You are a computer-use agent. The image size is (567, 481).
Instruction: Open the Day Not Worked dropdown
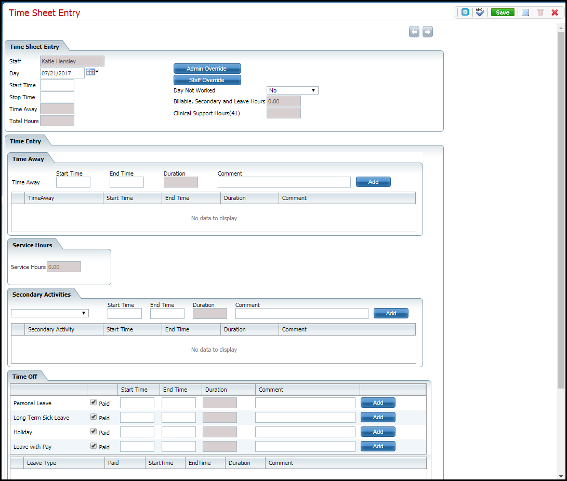(x=292, y=90)
